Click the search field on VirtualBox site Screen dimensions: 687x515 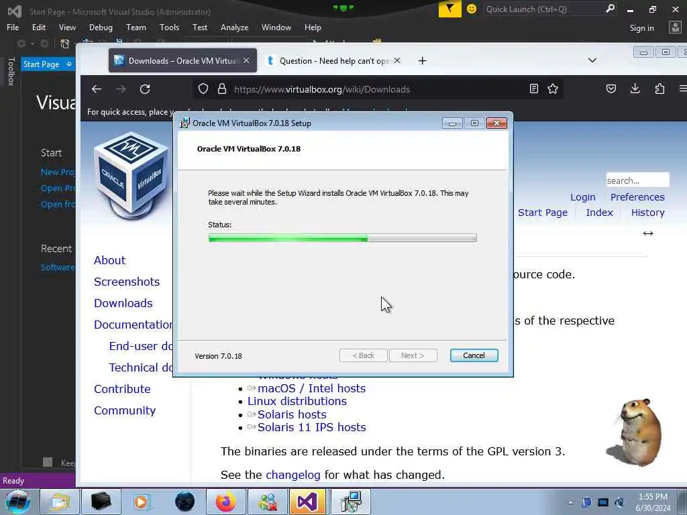[x=637, y=180]
